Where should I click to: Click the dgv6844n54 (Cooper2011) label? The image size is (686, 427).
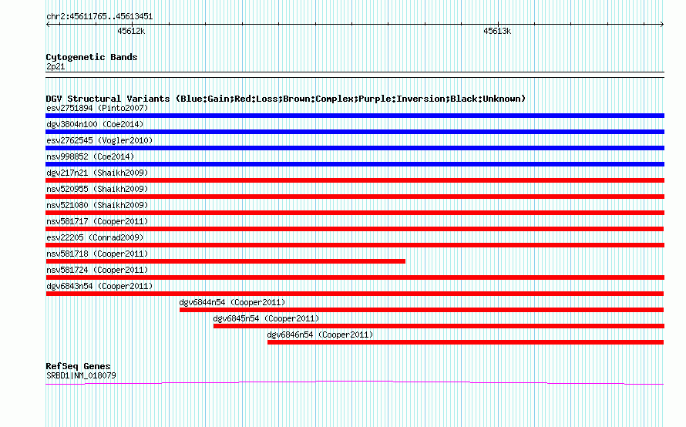232,302
